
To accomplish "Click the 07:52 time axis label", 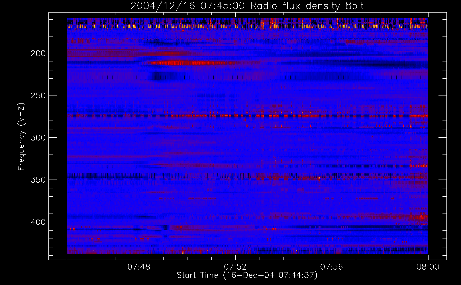I will click(235, 267).
